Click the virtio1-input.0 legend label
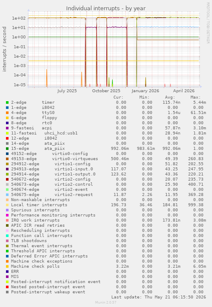 pos(74,169)
